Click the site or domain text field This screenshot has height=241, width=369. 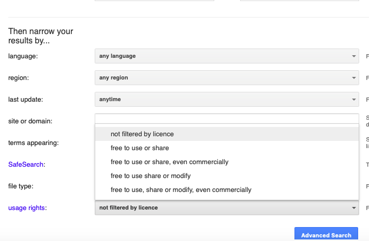[226, 118]
